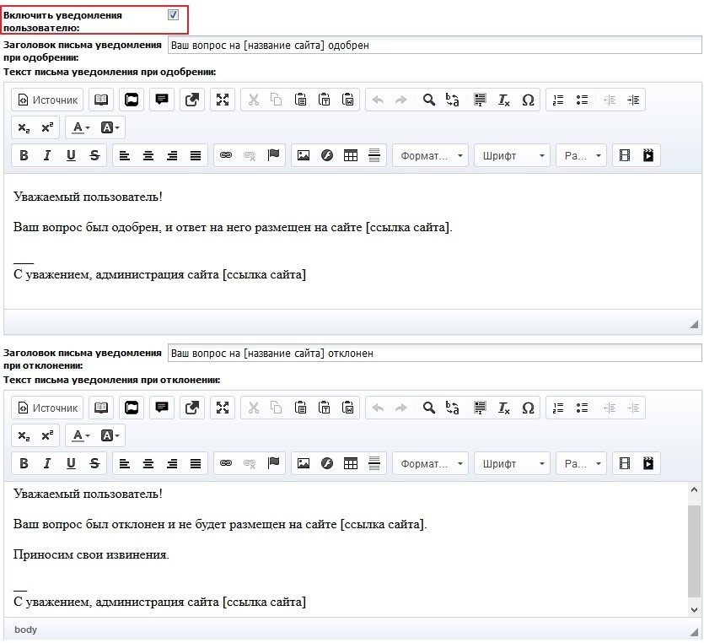Click the approval email subject field
The image size is (704, 643).
[434, 45]
